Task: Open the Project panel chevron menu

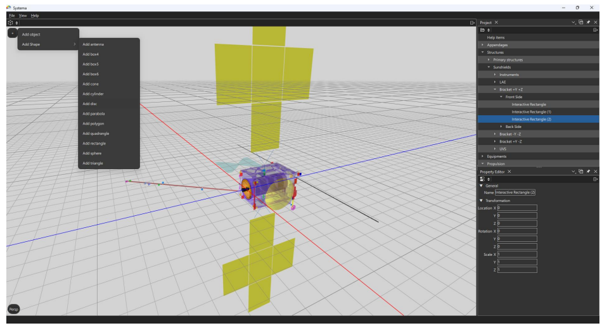Action: (573, 22)
